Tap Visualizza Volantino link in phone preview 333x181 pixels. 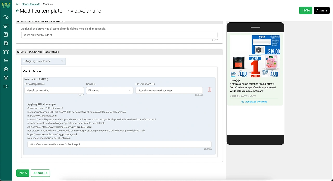[256, 102]
